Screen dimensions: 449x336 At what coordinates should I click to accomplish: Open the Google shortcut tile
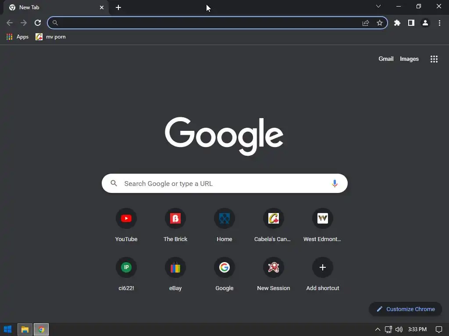click(224, 275)
